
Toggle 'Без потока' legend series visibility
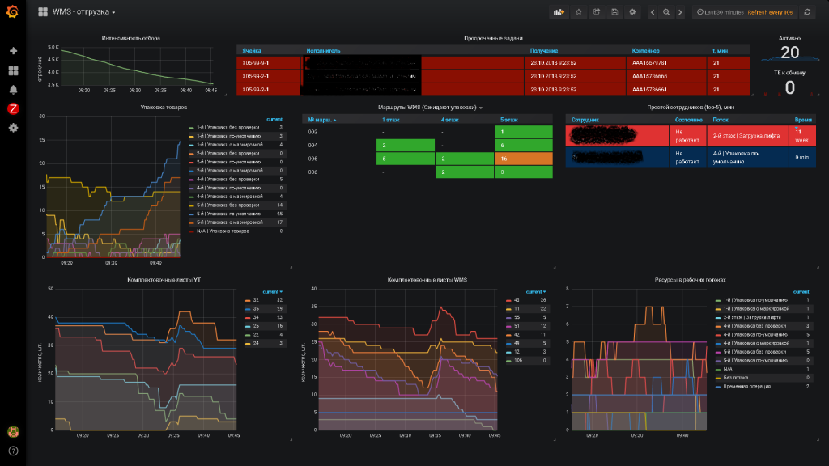[734, 378]
